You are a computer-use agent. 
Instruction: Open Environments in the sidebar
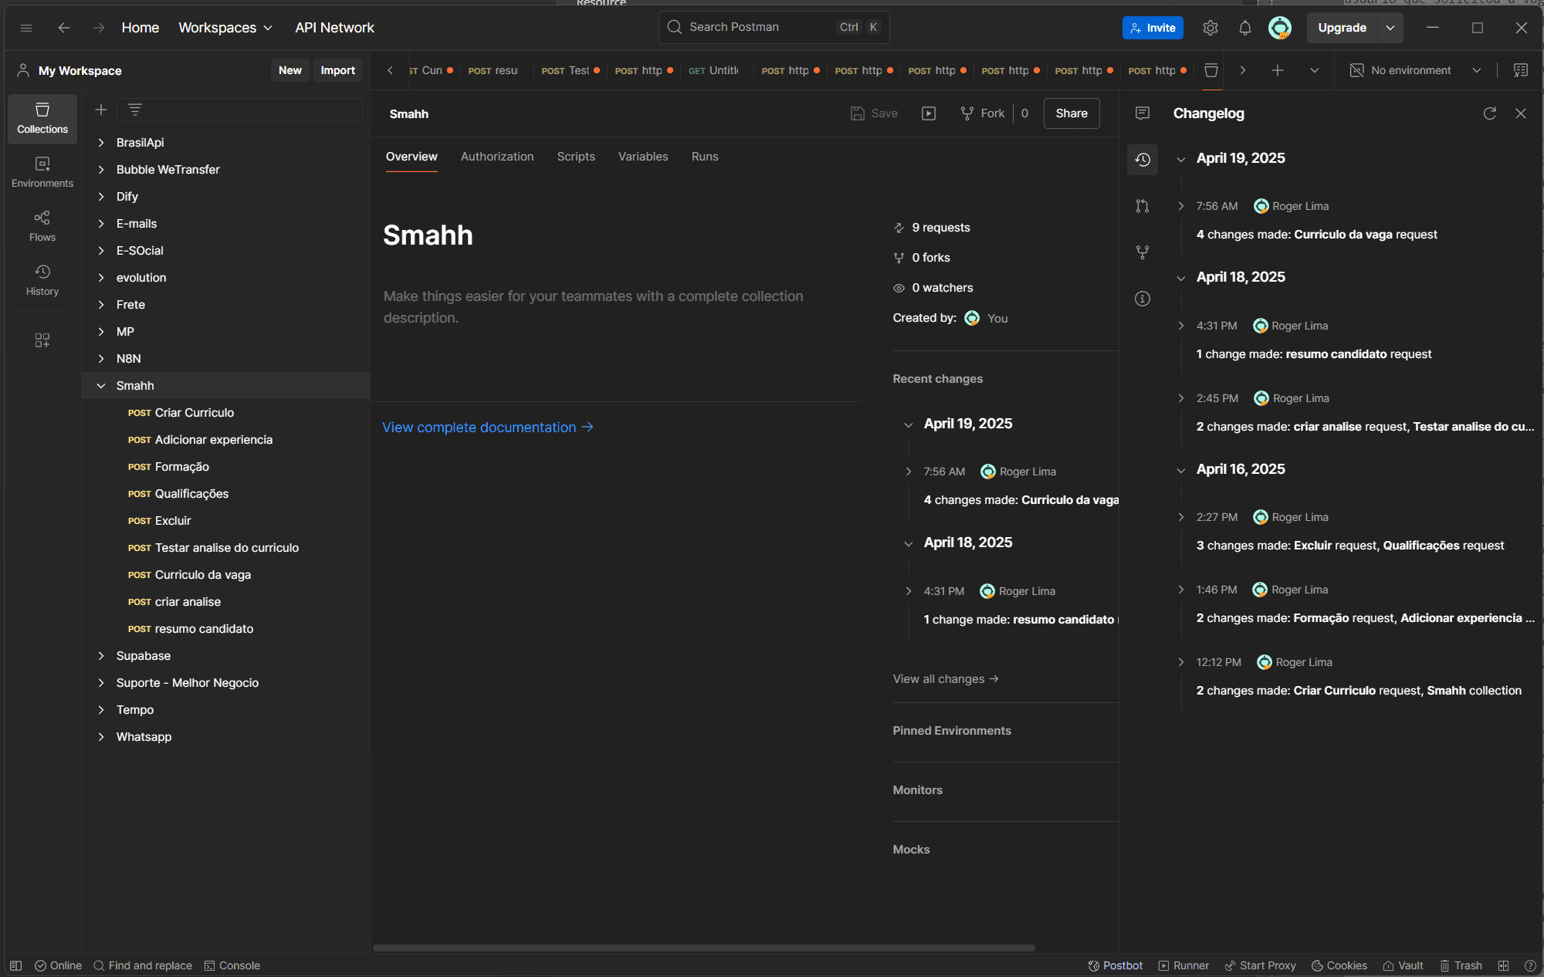point(42,172)
